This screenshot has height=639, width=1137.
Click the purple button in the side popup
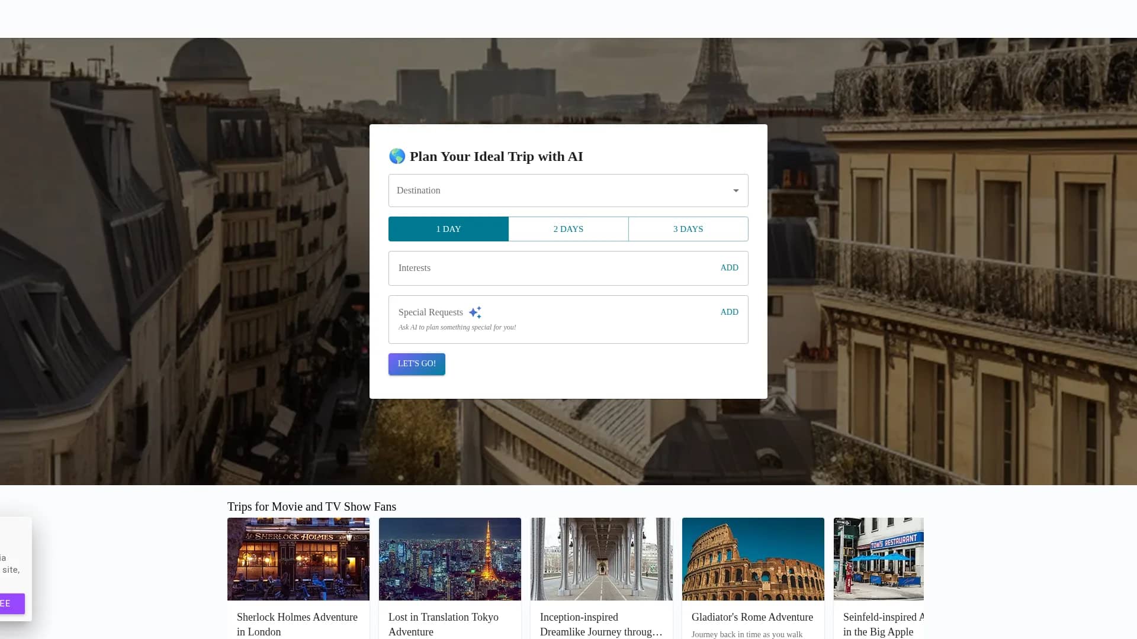pyautogui.click(x=12, y=603)
